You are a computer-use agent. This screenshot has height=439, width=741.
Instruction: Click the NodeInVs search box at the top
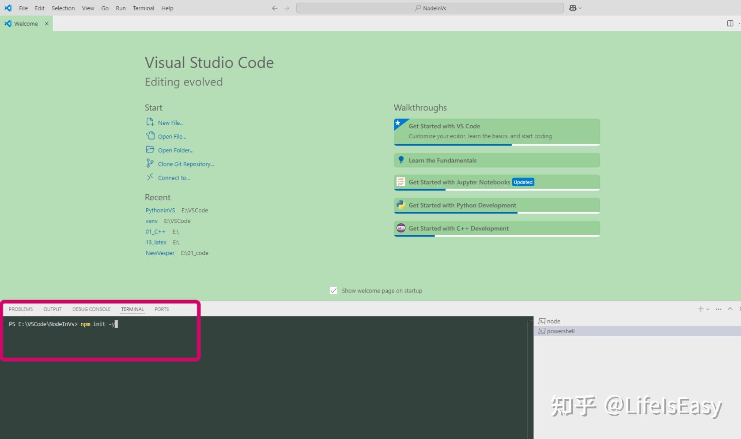tap(429, 8)
